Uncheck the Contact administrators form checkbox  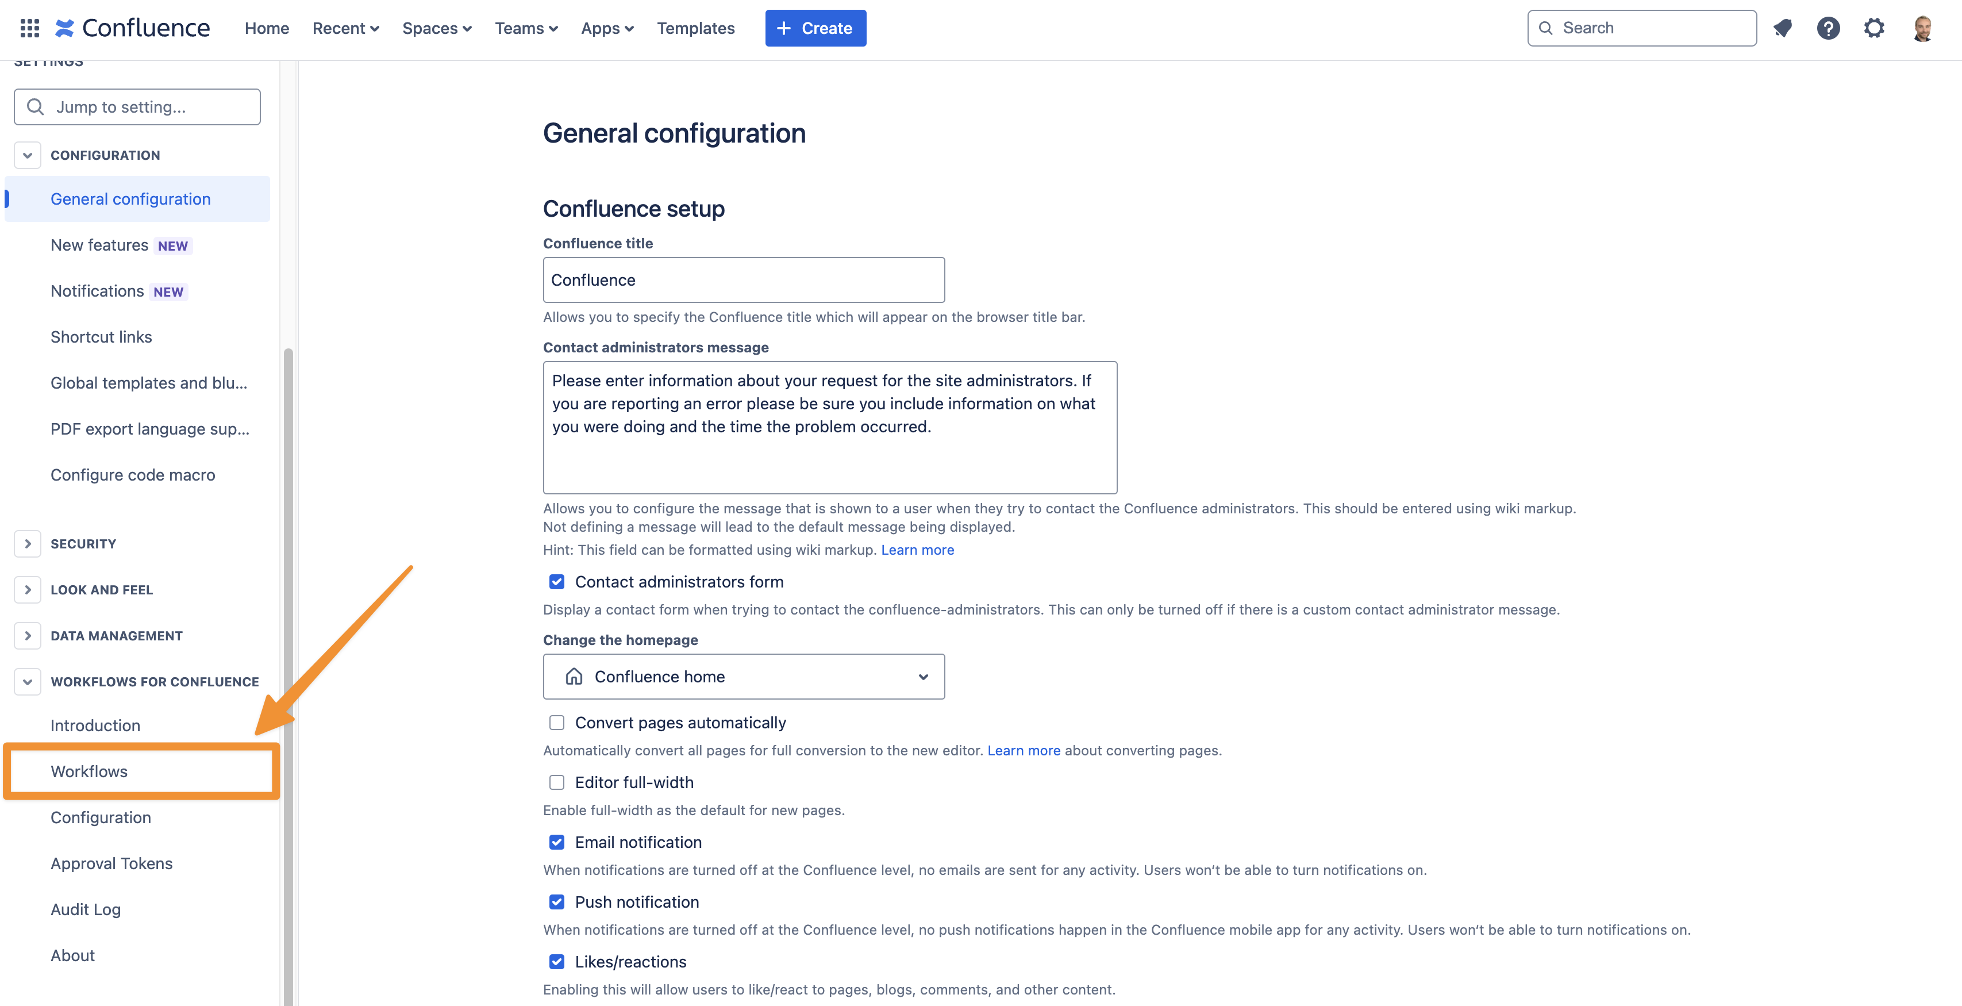[x=557, y=582]
